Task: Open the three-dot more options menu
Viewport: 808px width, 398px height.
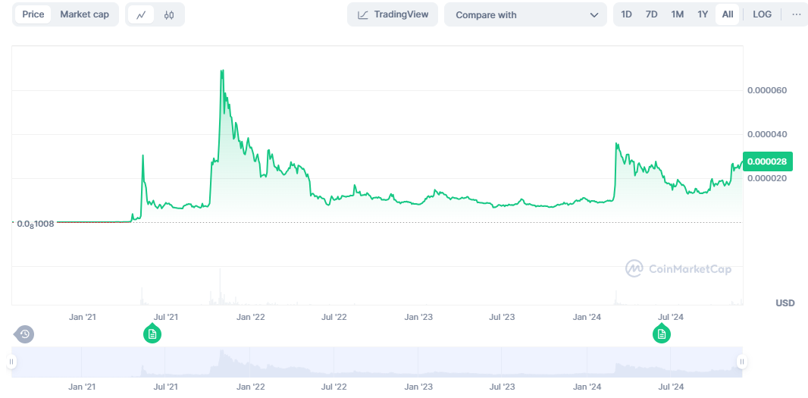Action: (x=797, y=14)
